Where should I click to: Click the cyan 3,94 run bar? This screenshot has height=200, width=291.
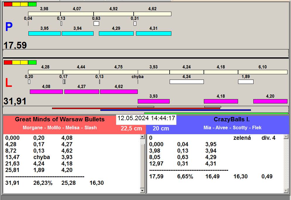78,33
